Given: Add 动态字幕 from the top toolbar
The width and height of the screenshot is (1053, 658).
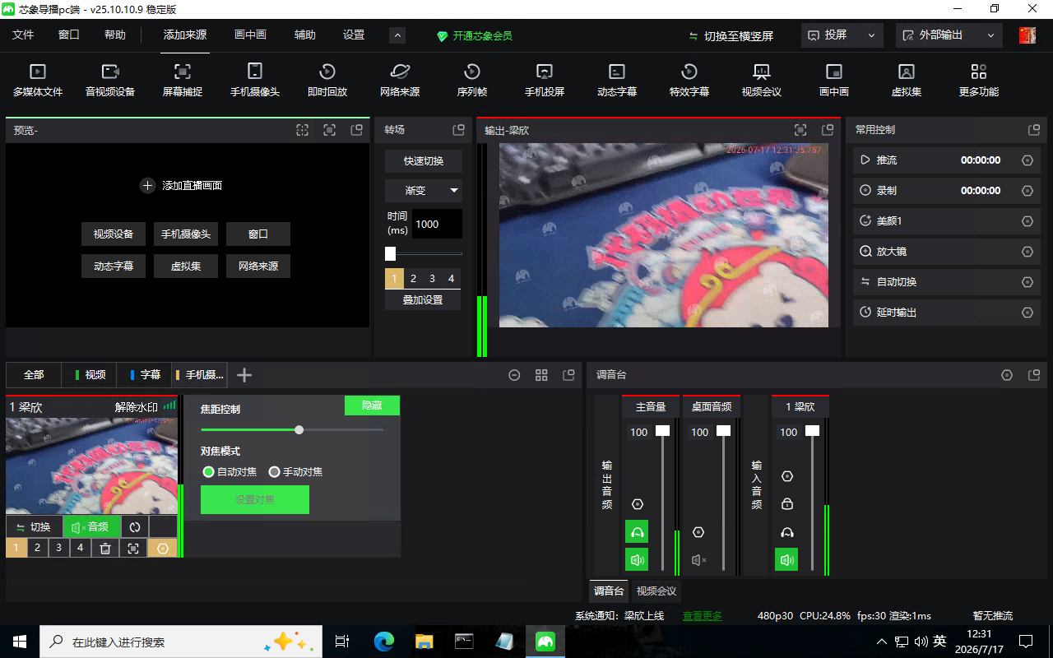Looking at the screenshot, I should pos(617,80).
